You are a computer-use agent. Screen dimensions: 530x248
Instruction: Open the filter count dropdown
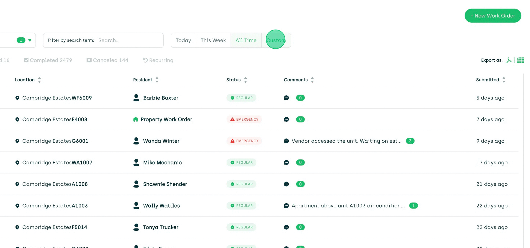pos(24,40)
